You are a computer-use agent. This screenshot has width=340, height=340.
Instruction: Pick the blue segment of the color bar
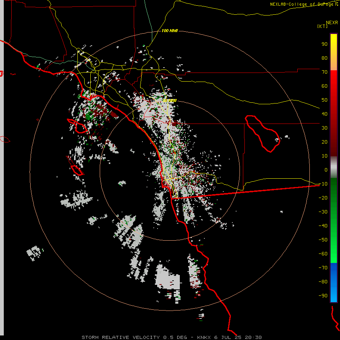pyautogui.click(x=334, y=283)
